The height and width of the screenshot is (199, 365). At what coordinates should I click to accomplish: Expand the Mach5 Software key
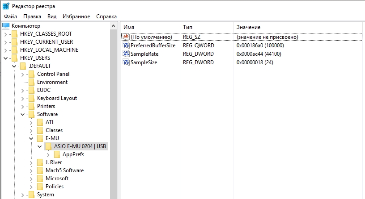pyautogui.click(x=31, y=171)
